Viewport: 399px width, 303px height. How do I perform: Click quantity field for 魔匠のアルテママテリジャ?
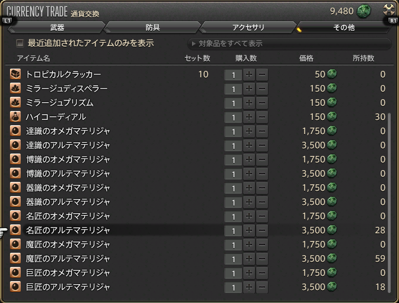[233, 259]
